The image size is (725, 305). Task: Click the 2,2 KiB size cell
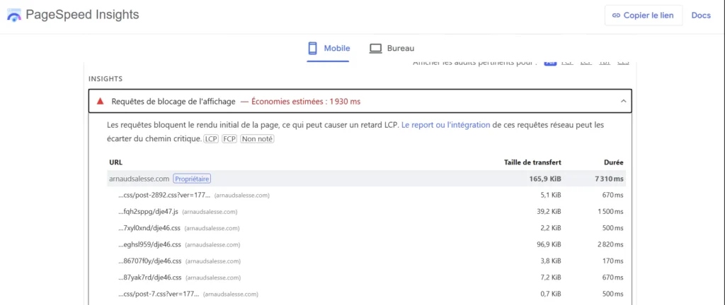click(x=551, y=228)
